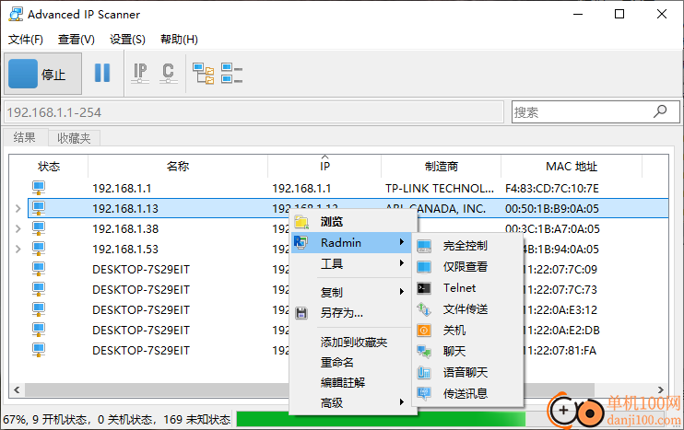Click the 语音聊天 icon
684x430 pixels.
[424, 373]
